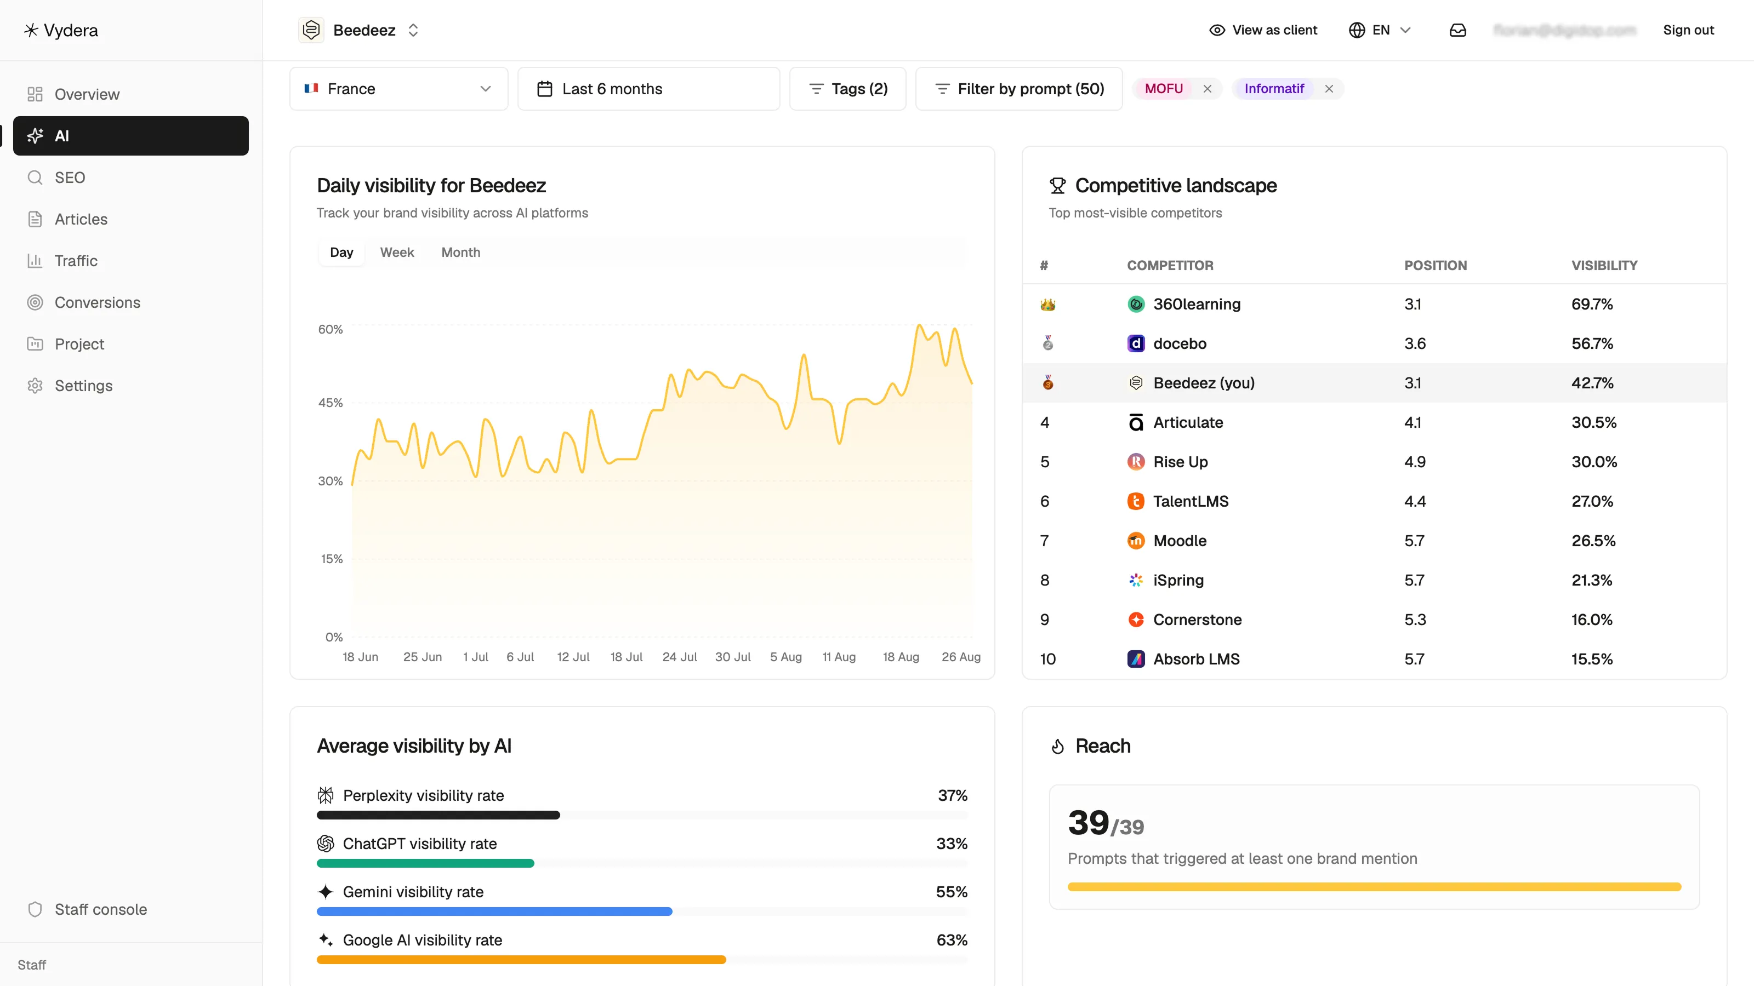This screenshot has height=986, width=1754.
Task: Remove the MOFU tag filter
Action: point(1206,88)
